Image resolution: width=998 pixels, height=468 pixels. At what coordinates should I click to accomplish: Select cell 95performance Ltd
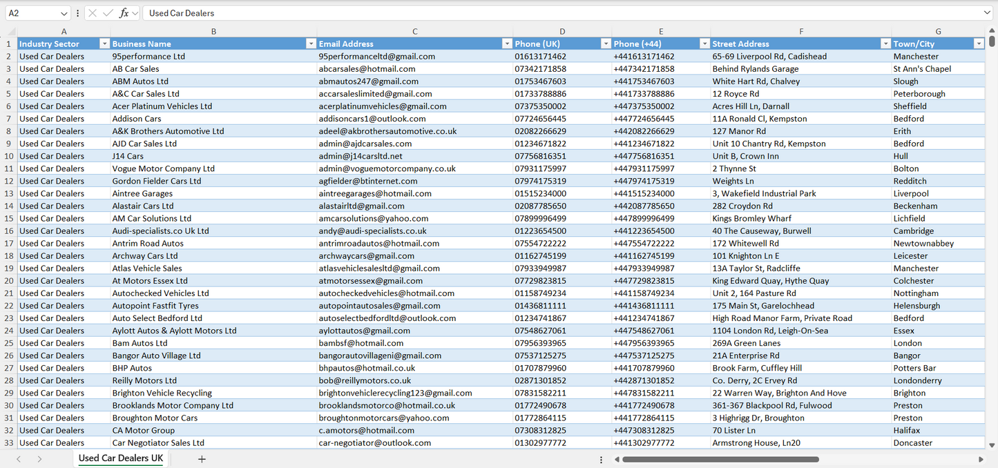(x=213, y=57)
